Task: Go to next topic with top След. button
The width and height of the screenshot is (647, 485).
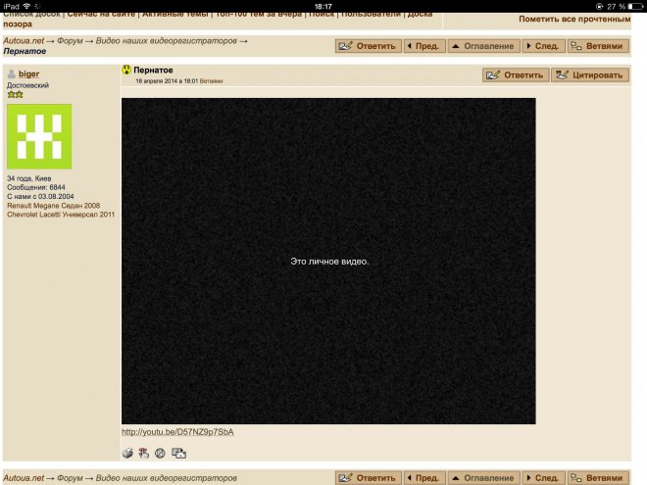Action: (542, 46)
